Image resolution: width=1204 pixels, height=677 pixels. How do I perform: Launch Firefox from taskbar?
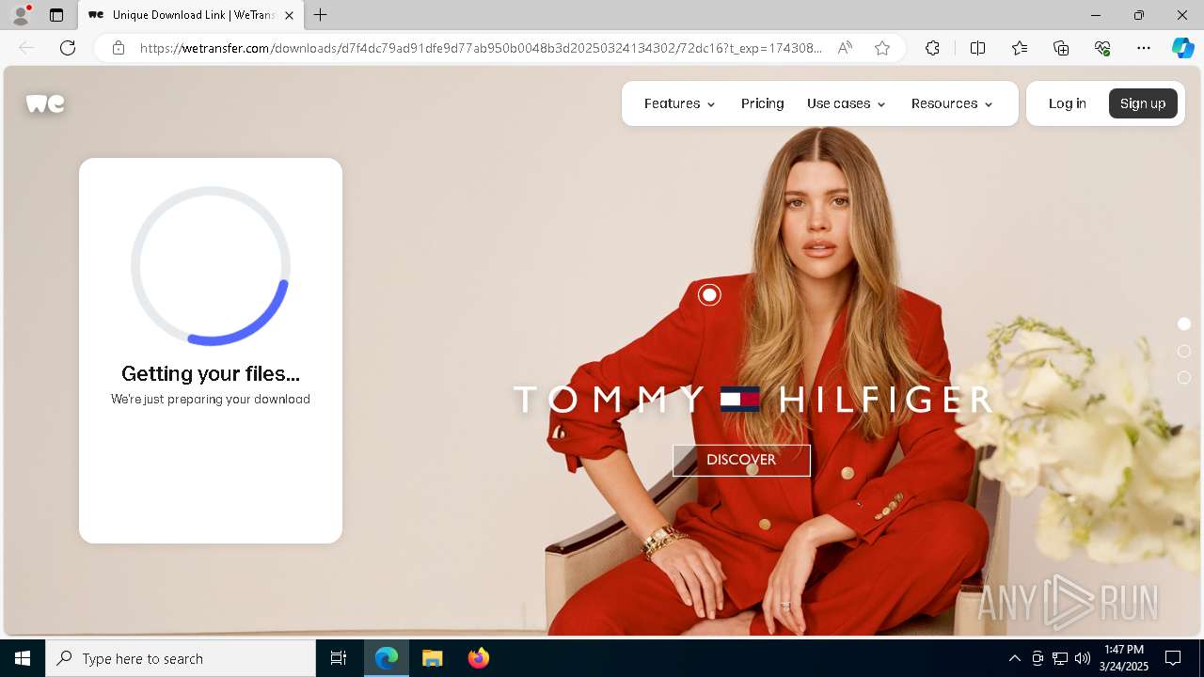(x=478, y=658)
